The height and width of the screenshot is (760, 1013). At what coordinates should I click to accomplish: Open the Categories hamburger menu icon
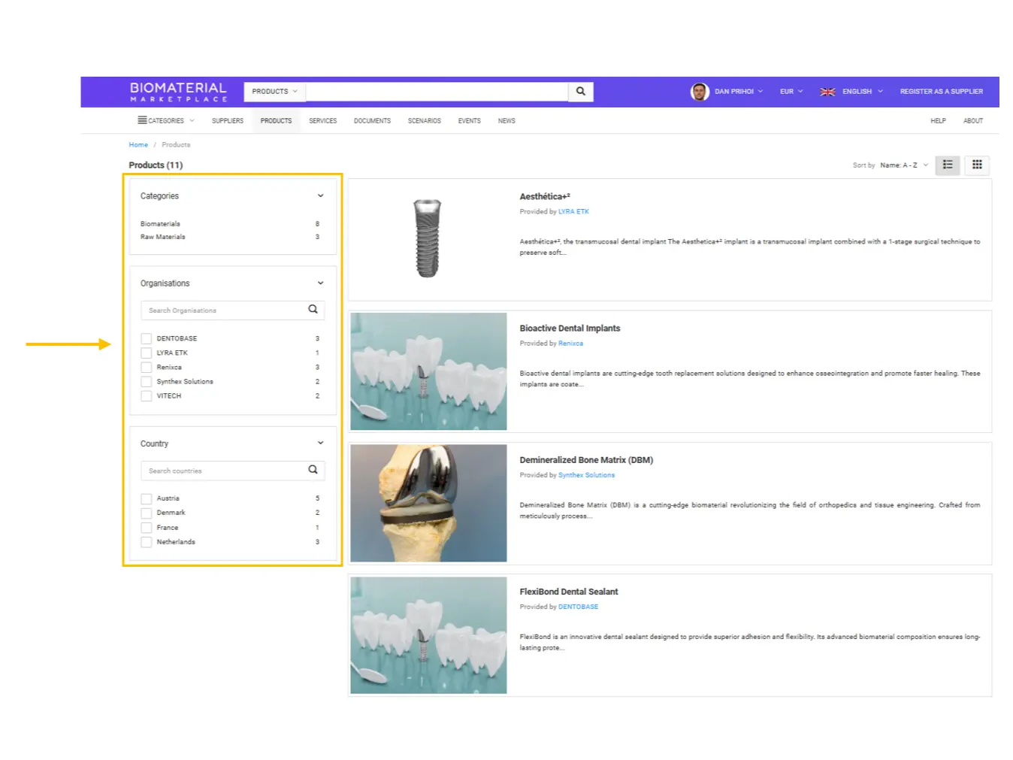coord(142,120)
